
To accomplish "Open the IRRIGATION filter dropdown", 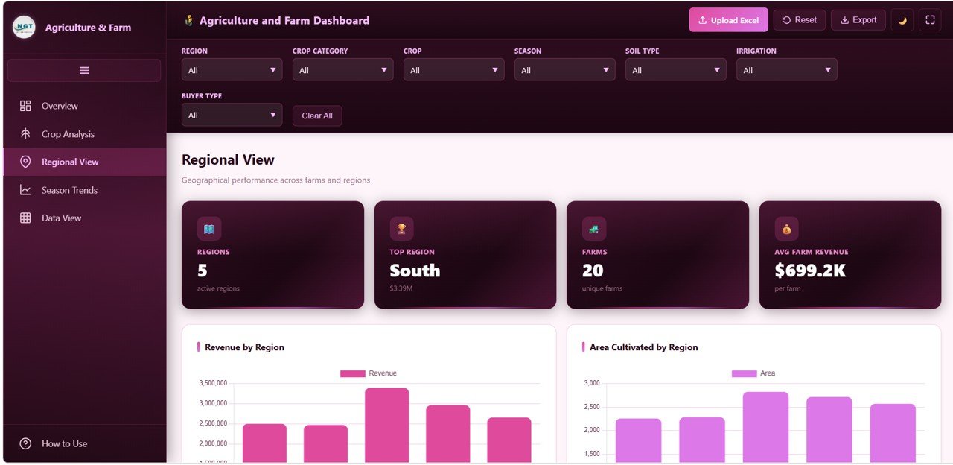I will [786, 69].
